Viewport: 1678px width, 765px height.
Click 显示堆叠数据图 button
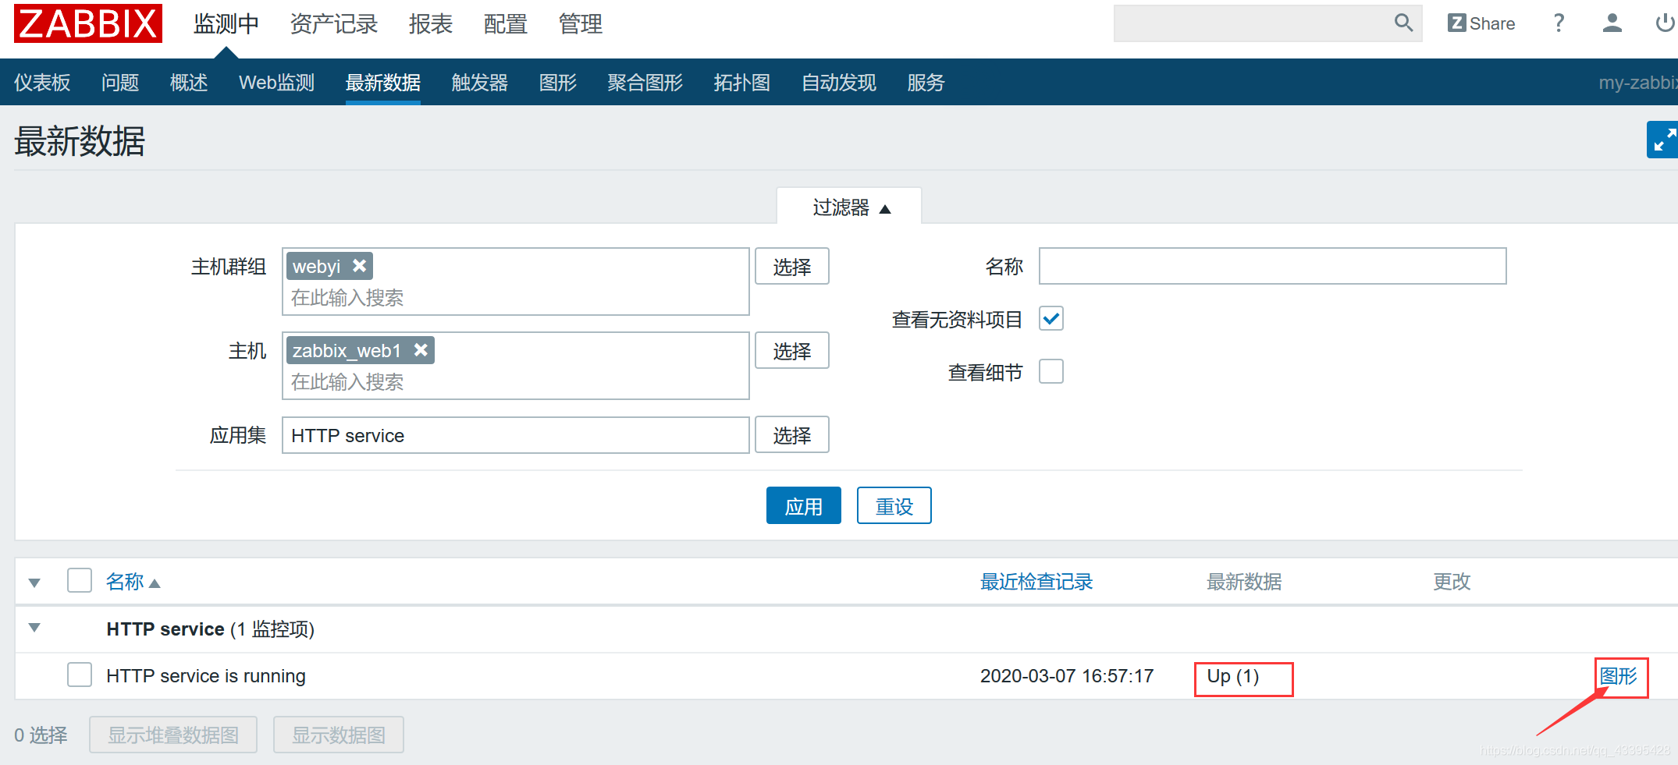[x=173, y=735]
